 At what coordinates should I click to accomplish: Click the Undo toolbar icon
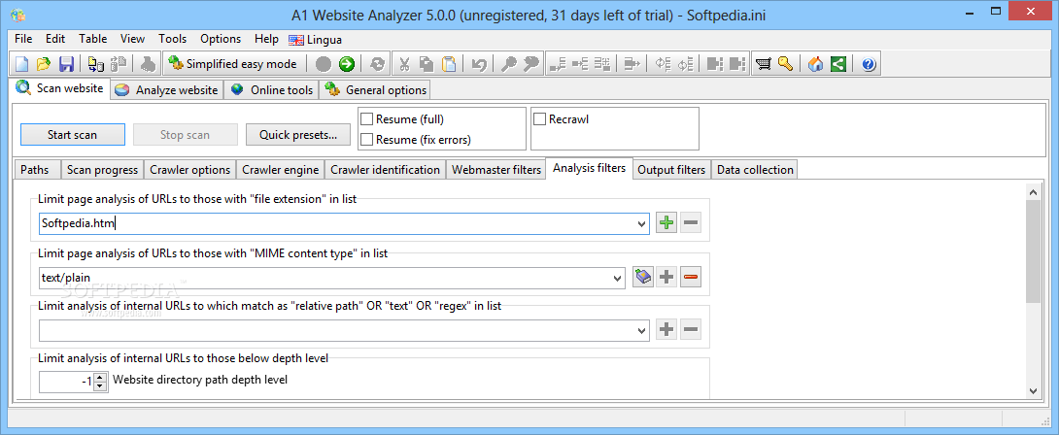tap(479, 64)
